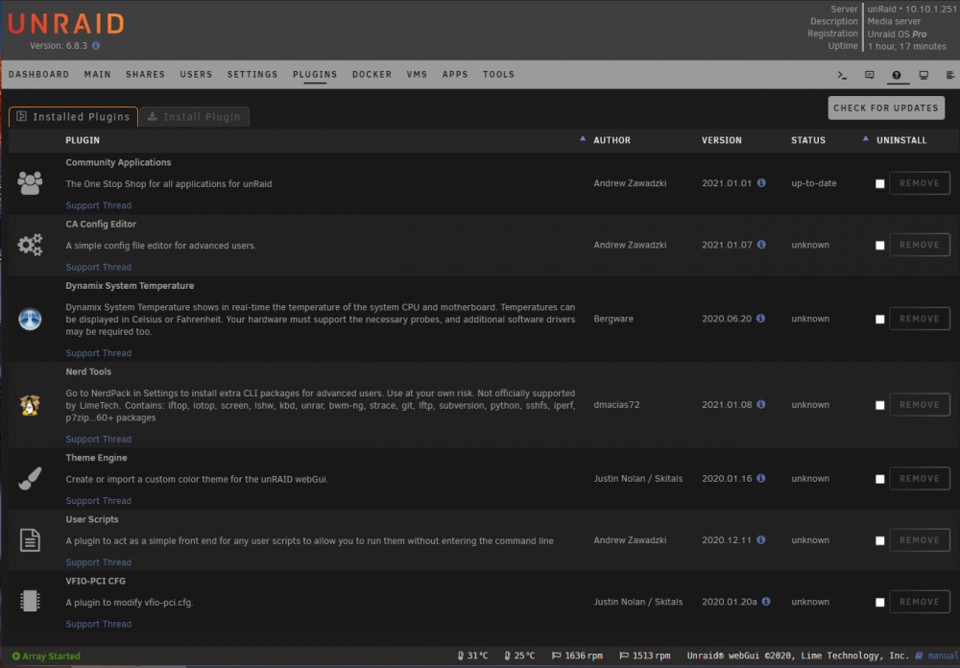960x668 pixels.
Task: Click the Check For Updates button
Action: tap(886, 107)
